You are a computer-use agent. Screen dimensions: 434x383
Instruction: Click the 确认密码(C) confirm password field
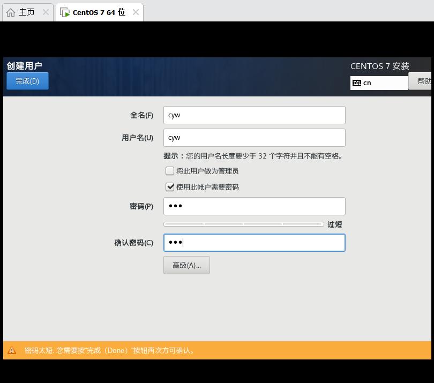click(255, 243)
